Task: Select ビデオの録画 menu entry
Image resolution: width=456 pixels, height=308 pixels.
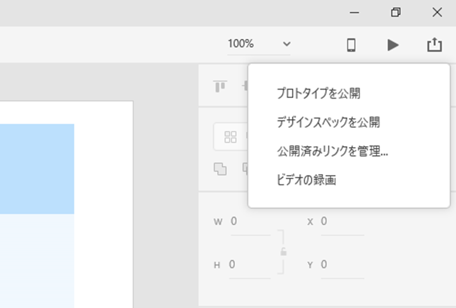Action: click(306, 180)
